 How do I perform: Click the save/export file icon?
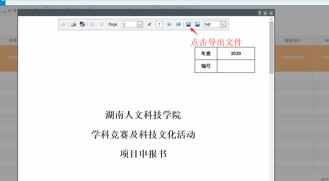click(188, 24)
